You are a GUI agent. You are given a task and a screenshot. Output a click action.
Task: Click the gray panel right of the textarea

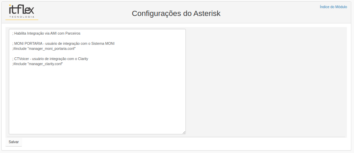point(267,81)
